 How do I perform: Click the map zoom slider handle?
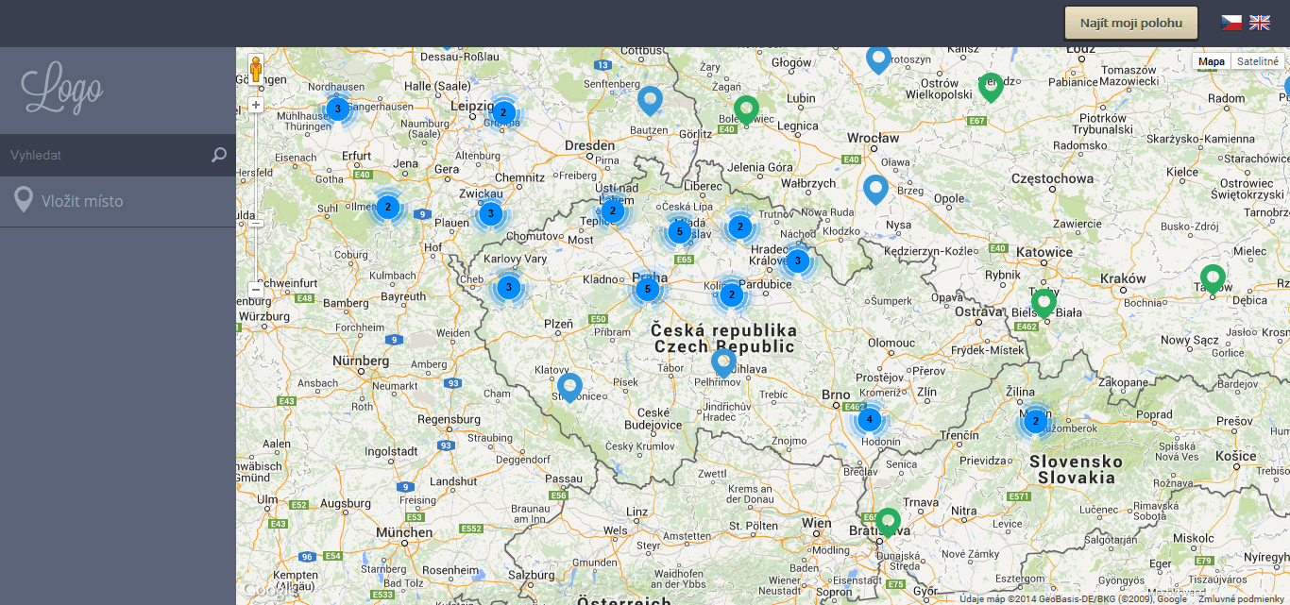(x=256, y=224)
